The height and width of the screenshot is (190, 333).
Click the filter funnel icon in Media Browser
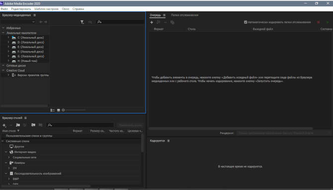tap(82, 22)
